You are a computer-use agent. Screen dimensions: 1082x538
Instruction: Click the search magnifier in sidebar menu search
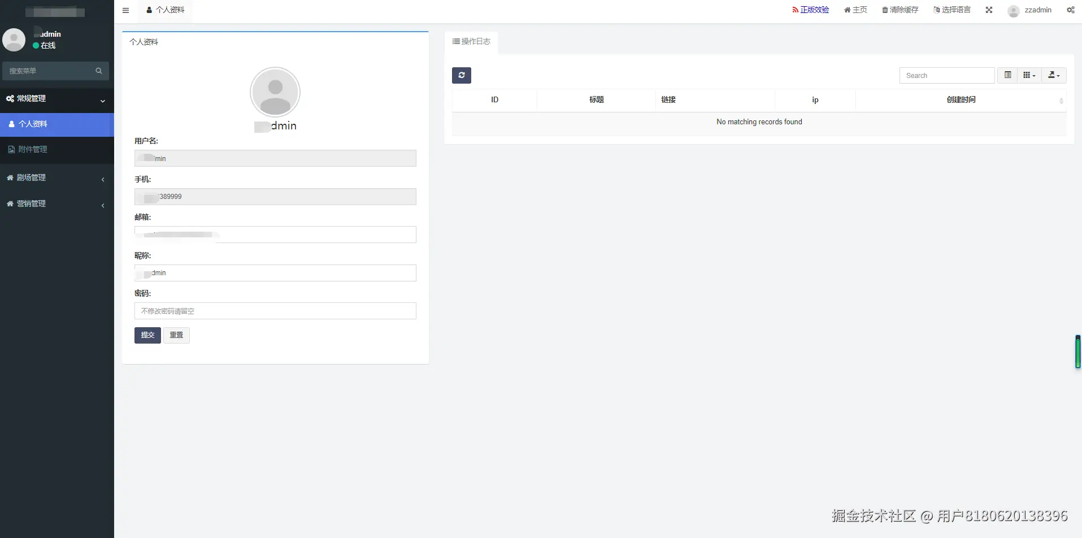[99, 71]
